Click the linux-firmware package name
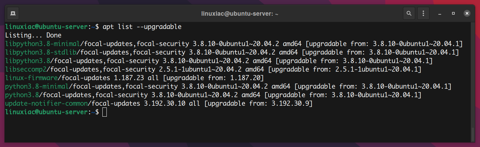Image resolution: width=480 pixels, height=147 pixels. 28,78
